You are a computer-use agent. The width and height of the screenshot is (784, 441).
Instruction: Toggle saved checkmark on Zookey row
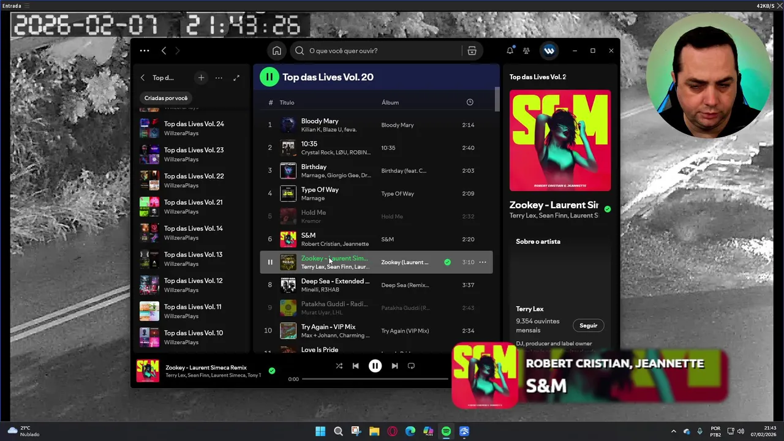447,262
